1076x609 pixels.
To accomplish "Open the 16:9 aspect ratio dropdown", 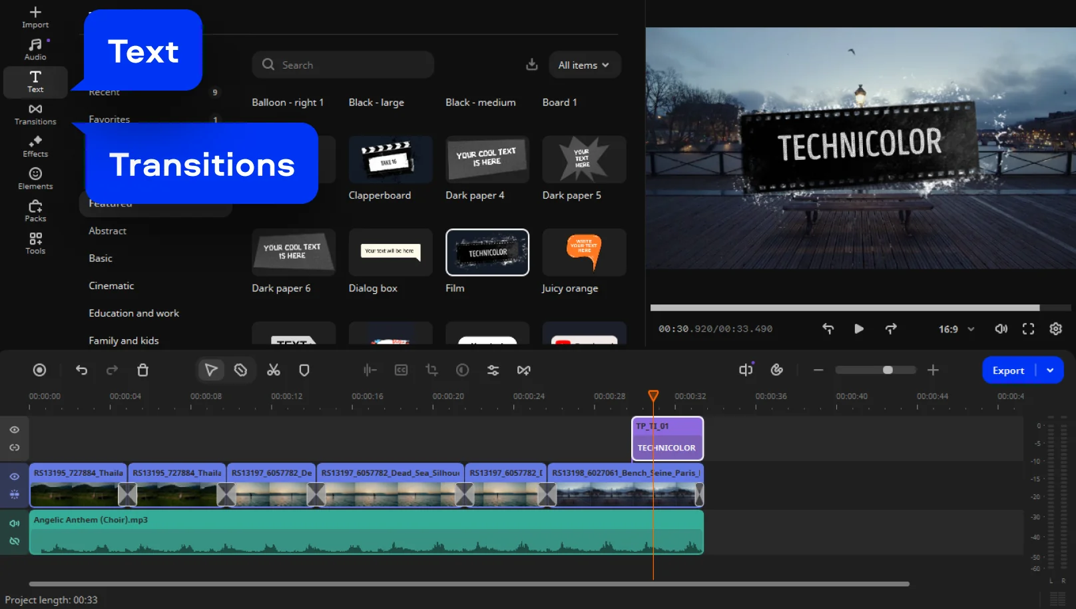I will click(956, 329).
